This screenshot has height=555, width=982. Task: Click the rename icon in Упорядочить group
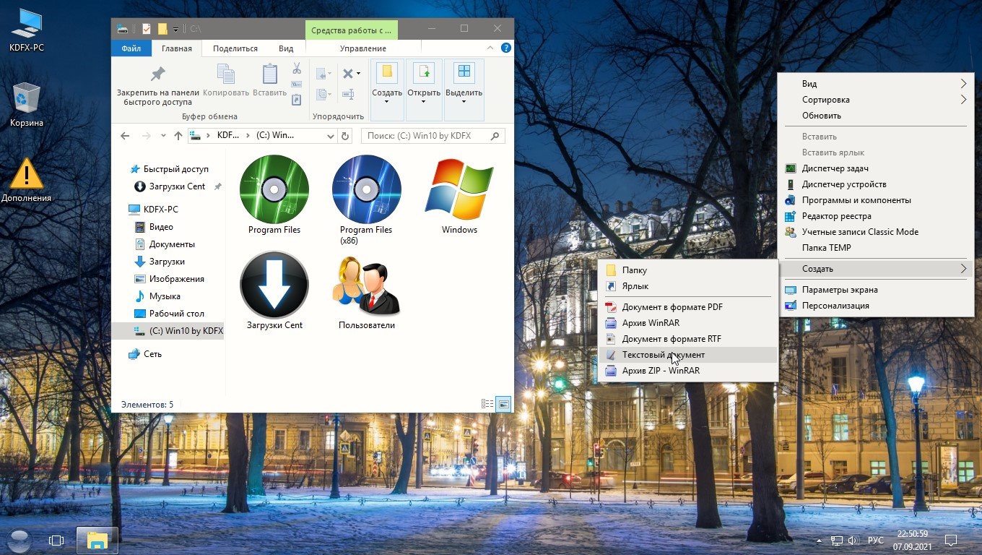347,94
